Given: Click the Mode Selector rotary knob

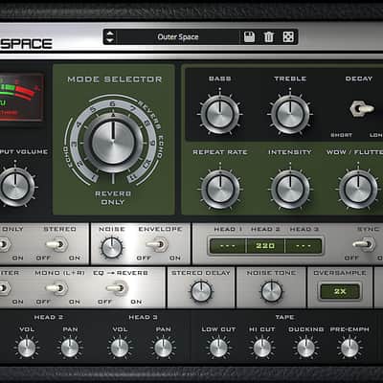Looking at the screenshot, I should pyautogui.click(x=113, y=143).
